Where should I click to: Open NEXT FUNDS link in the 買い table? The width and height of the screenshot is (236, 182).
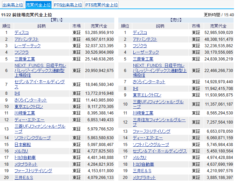pos(40,70)
